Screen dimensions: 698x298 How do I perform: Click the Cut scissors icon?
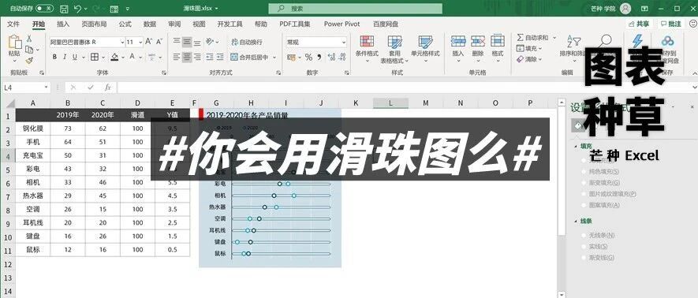click(29, 39)
